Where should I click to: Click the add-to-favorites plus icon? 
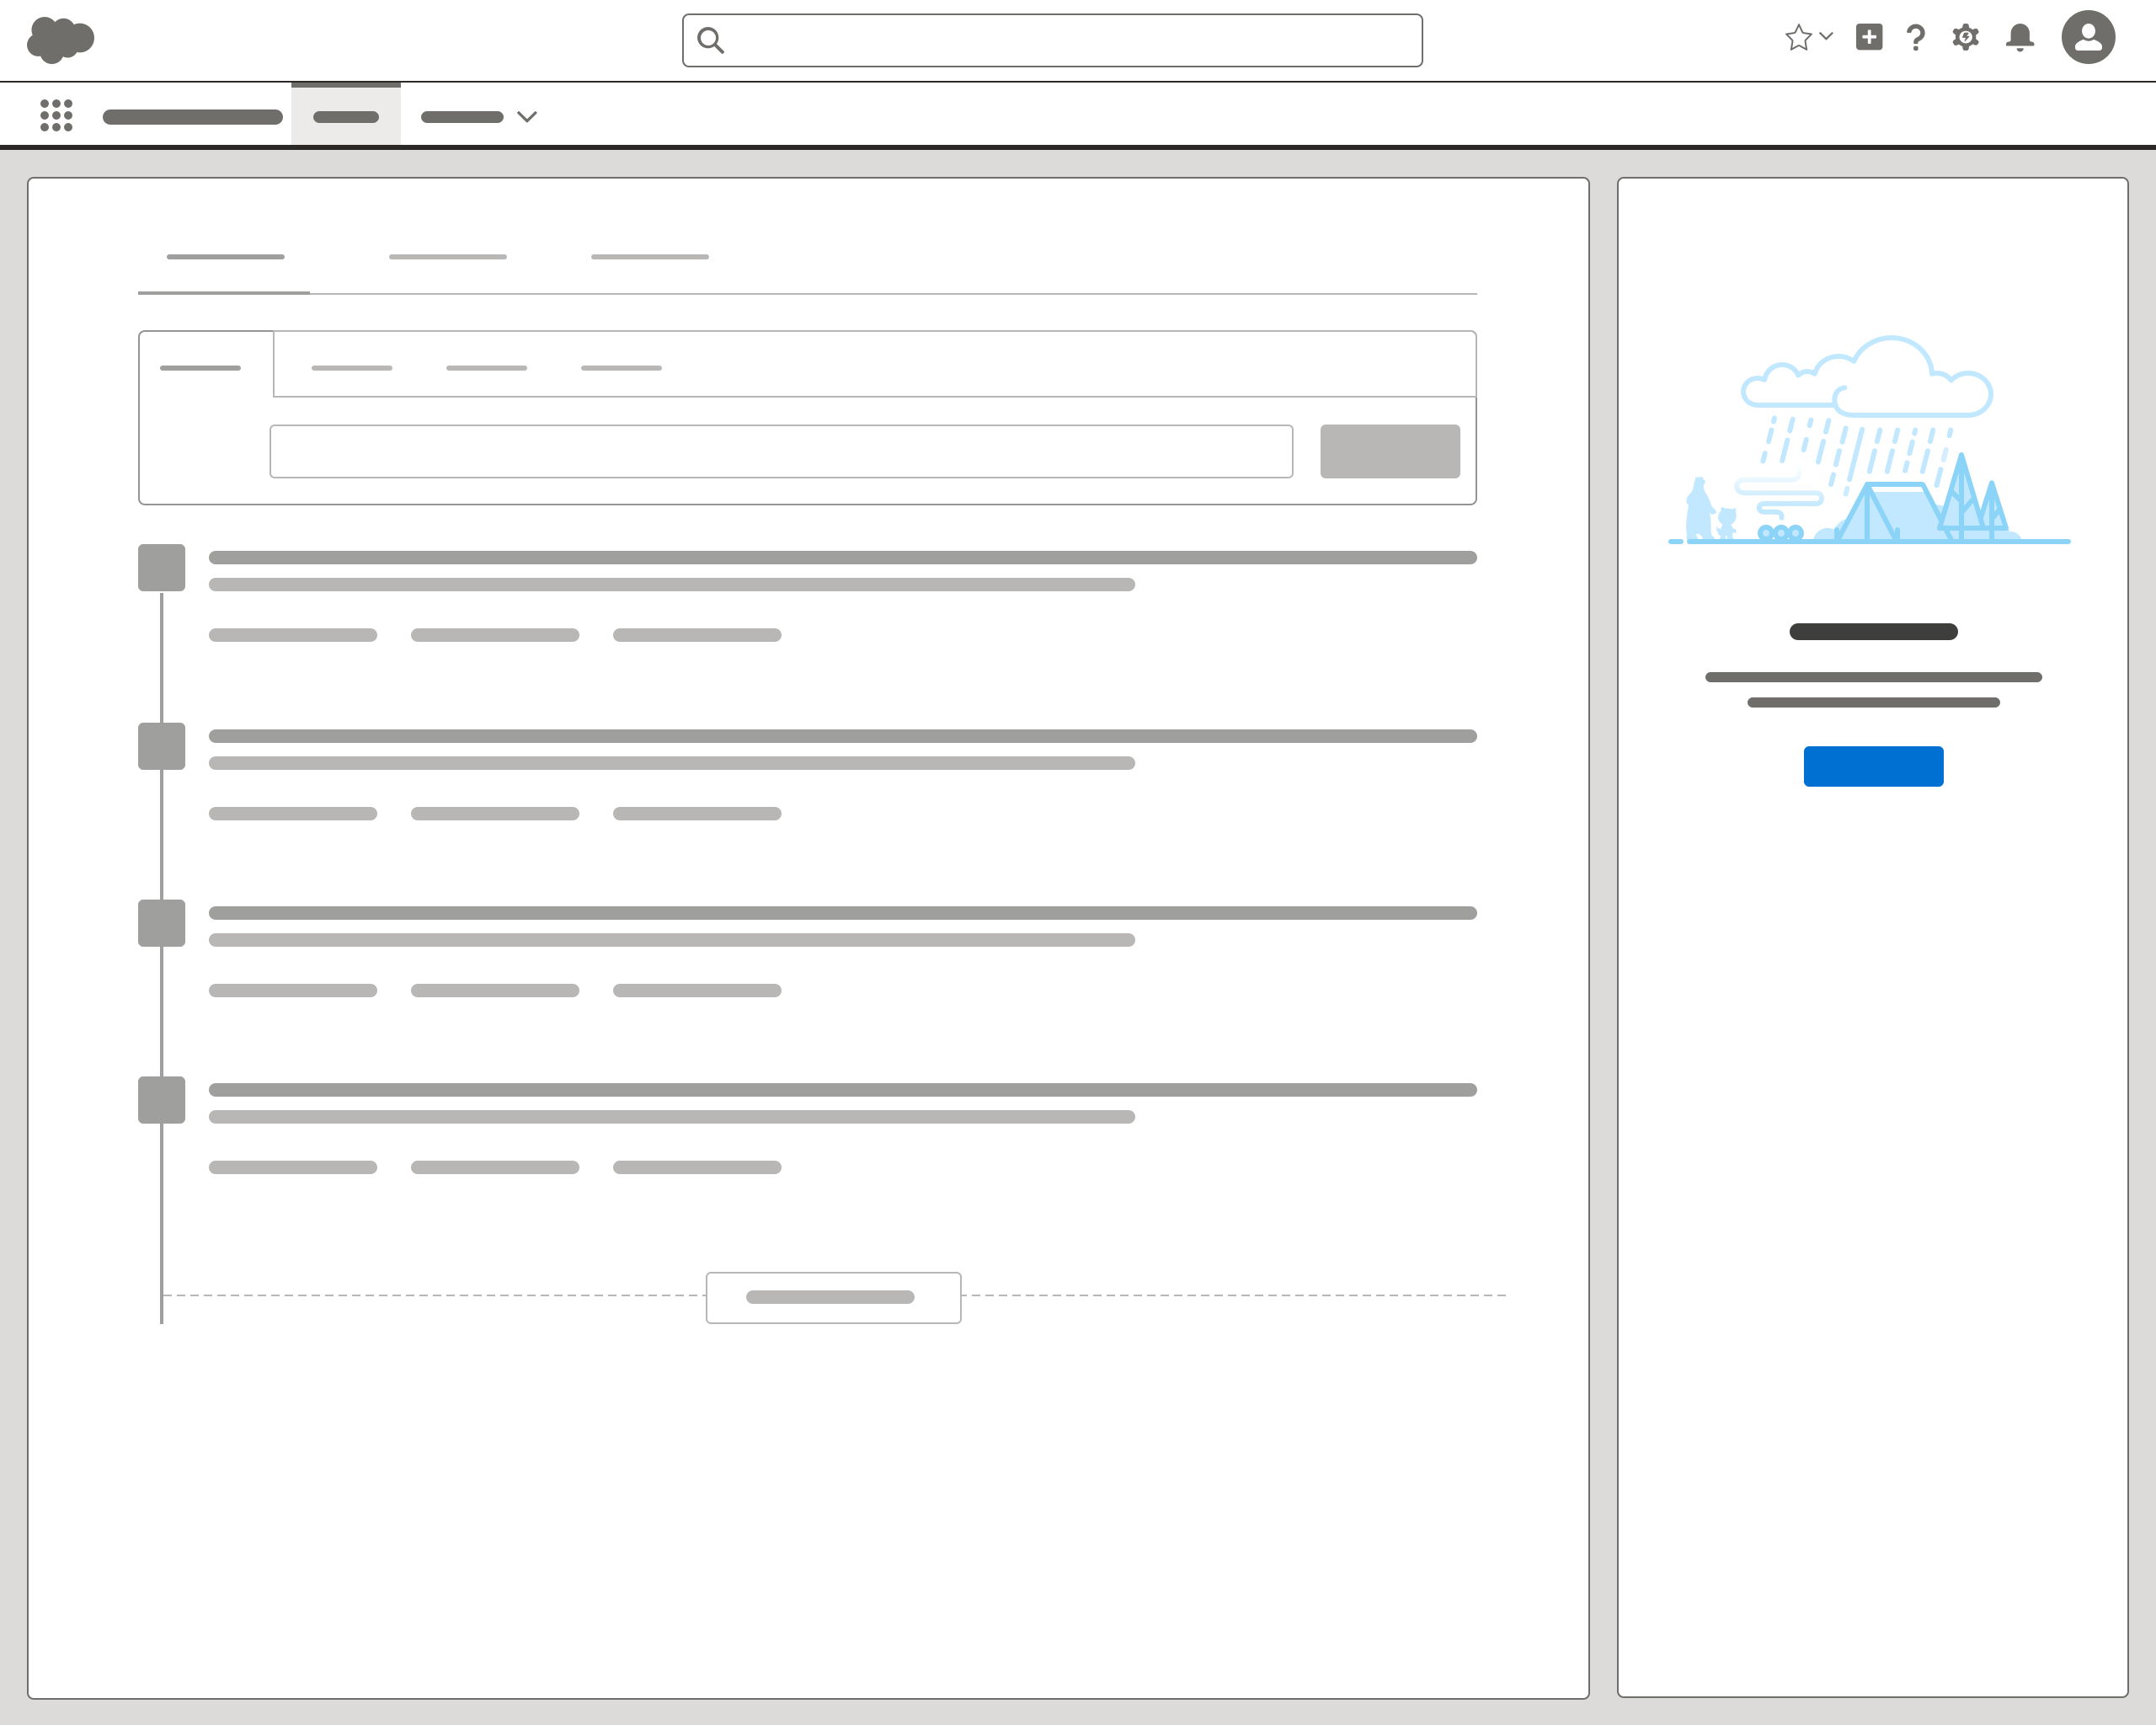(x=1869, y=38)
